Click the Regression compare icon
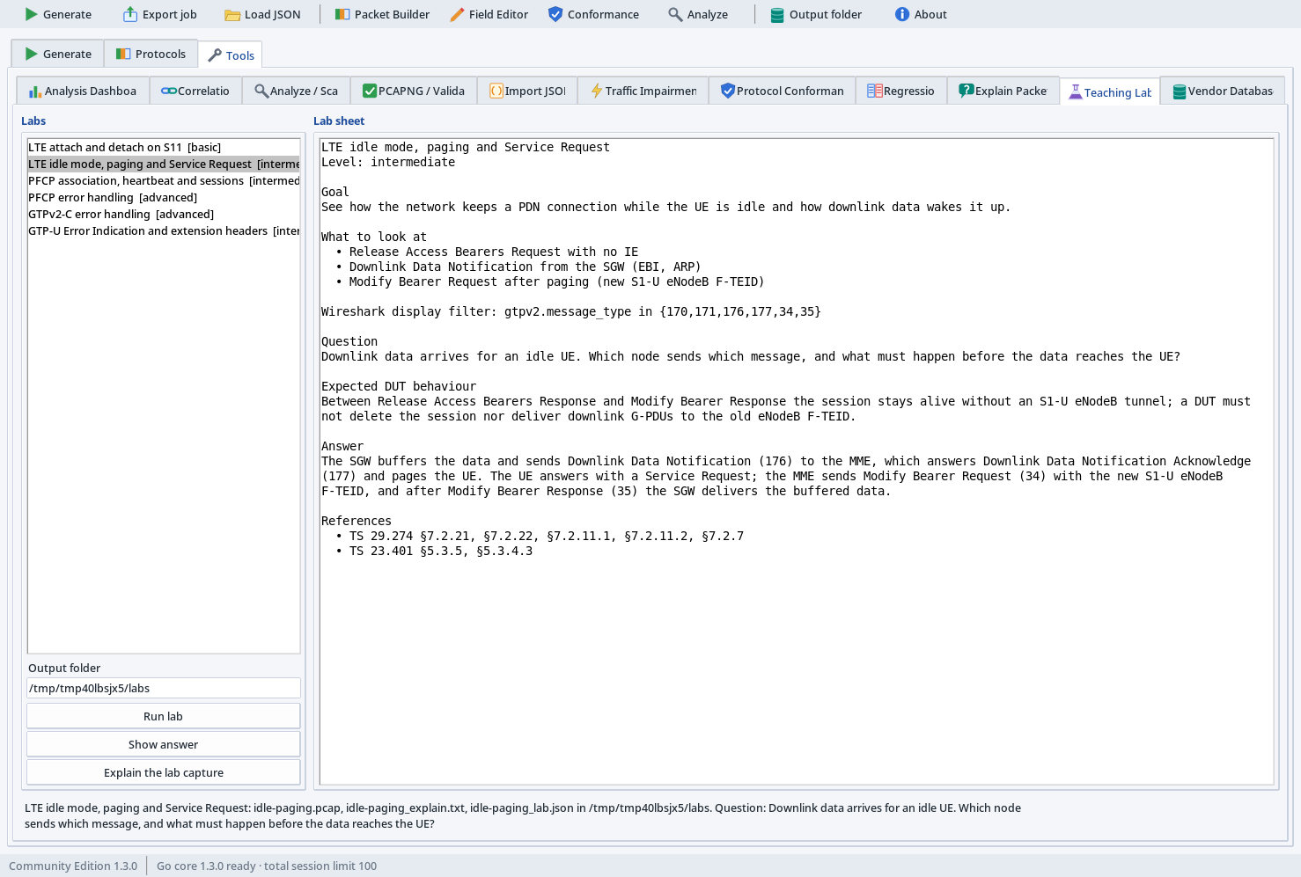 [x=875, y=91]
